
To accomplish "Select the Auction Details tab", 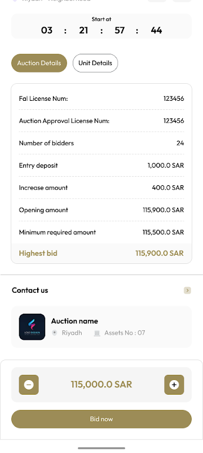I will (39, 63).
